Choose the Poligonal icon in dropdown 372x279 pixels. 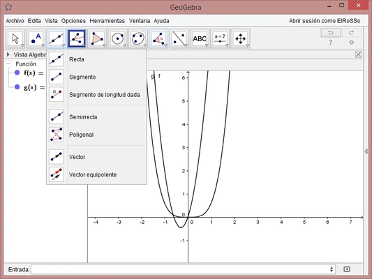coord(57,135)
